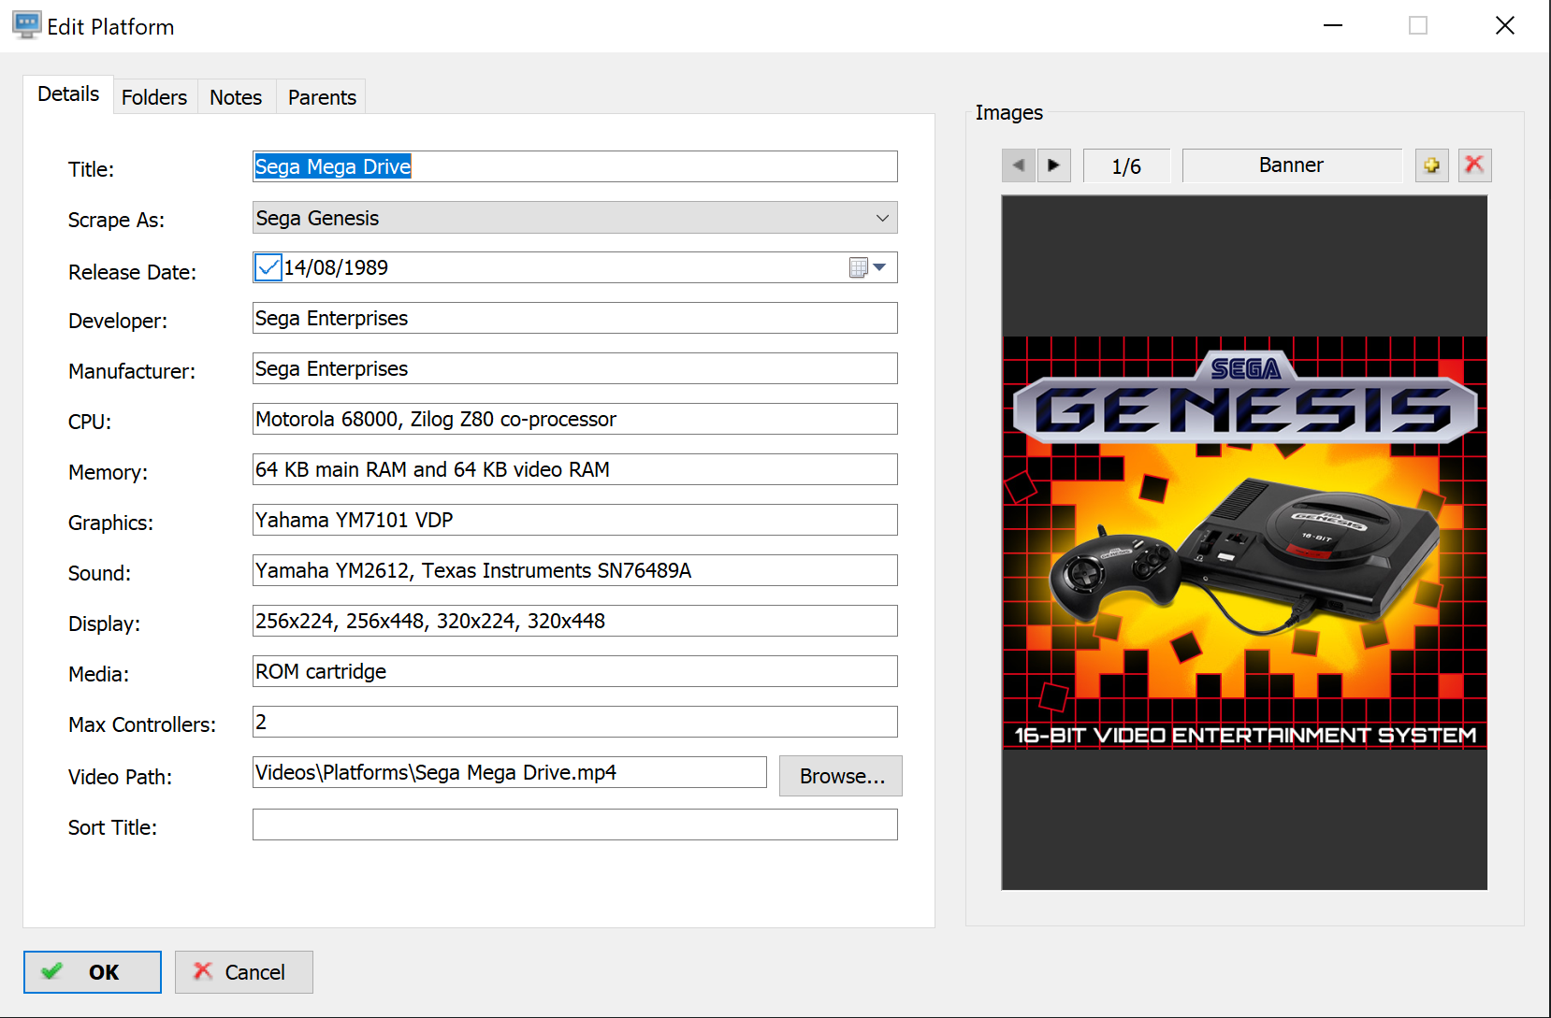Click the empty Sort Title field

coord(575,824)
